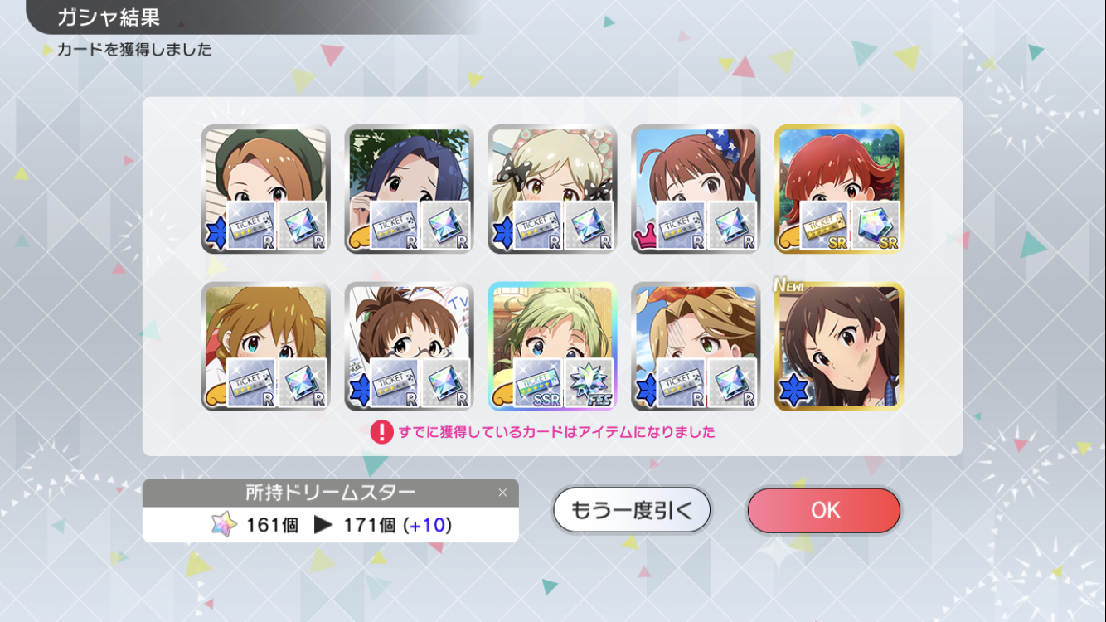Screen dimensions: 1106x622
Task: Tap the ガシャ結果 title header
Action: [x=108, y=17]
